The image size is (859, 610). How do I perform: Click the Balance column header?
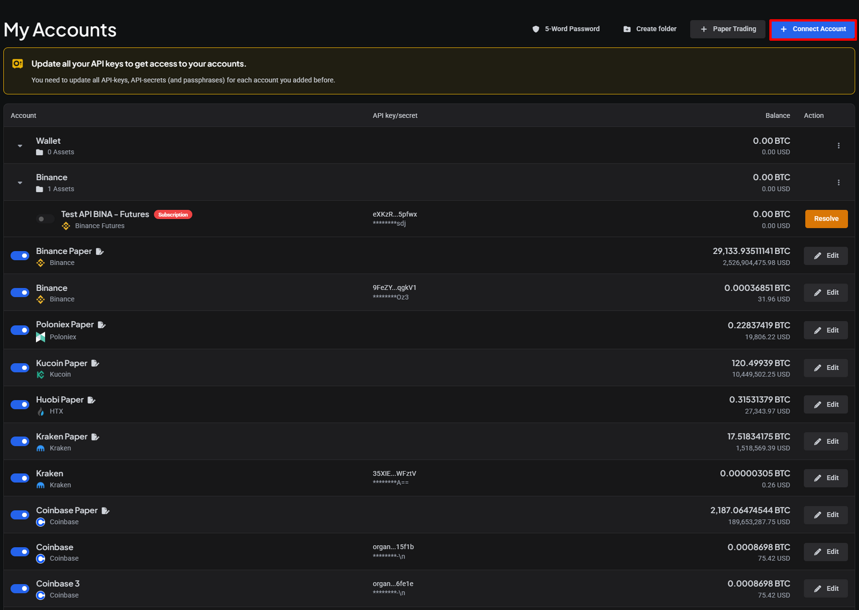click(777, 115)
